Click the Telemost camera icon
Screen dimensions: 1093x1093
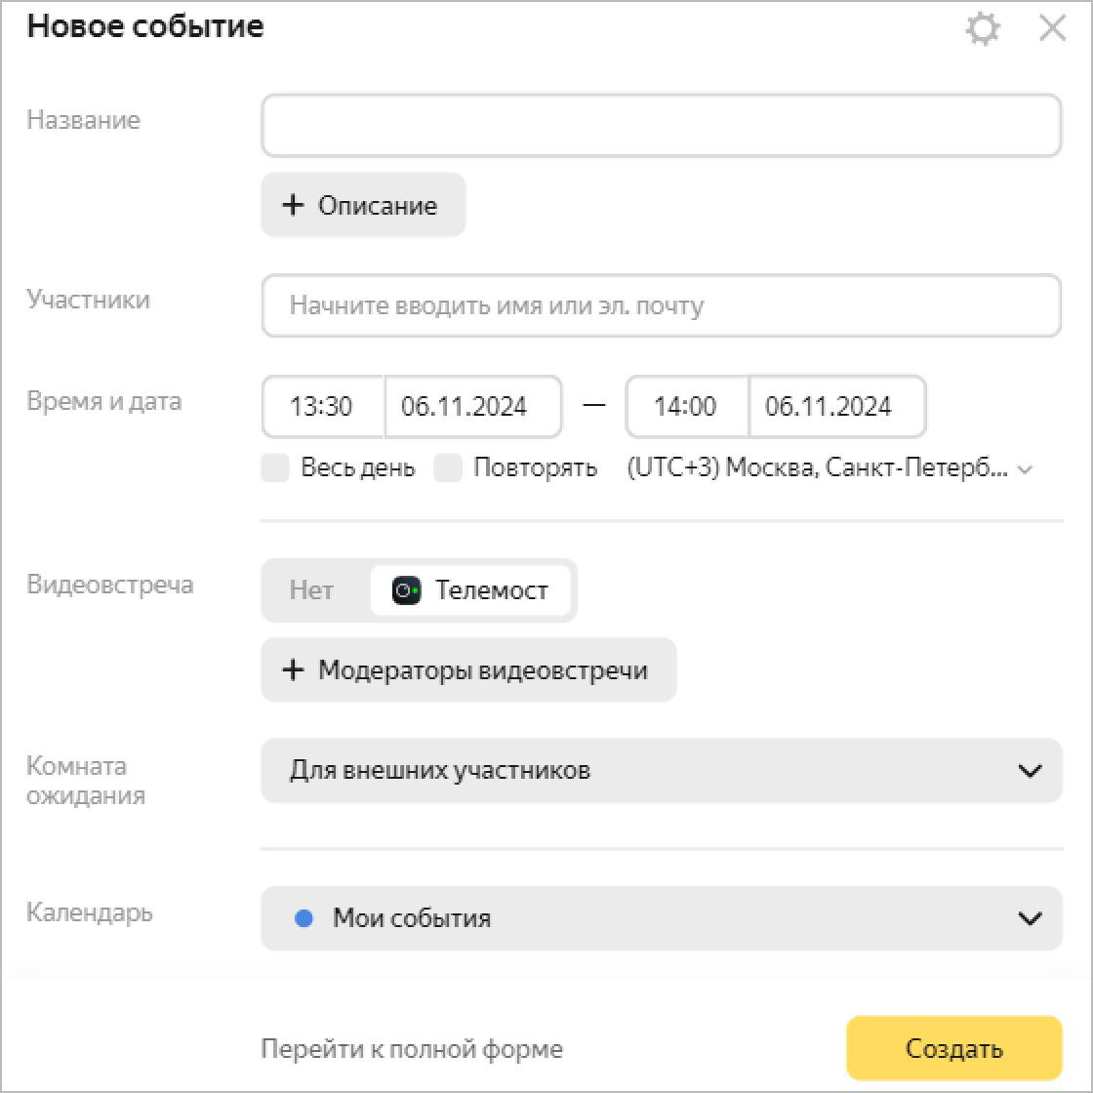click(406, 590)
